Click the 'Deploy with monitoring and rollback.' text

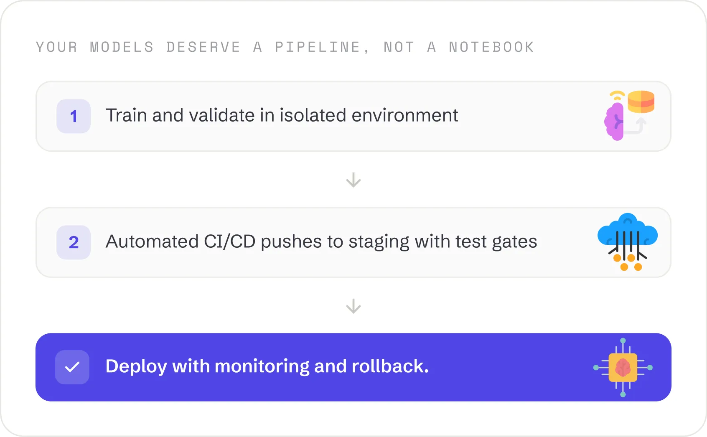[267, 366]
